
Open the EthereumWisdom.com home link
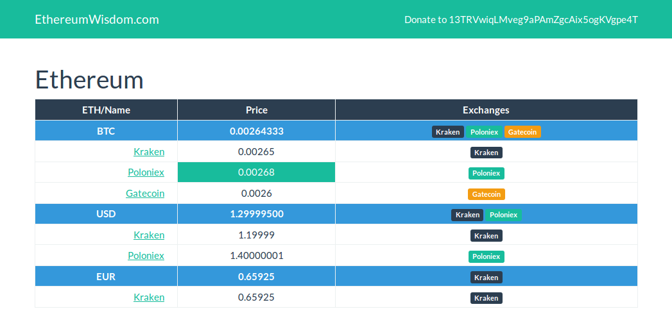97,19
